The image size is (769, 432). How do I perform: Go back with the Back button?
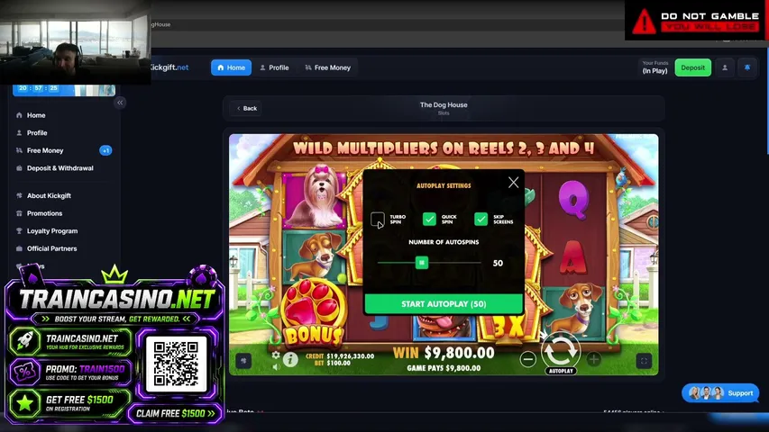click(x=247, y=108)
